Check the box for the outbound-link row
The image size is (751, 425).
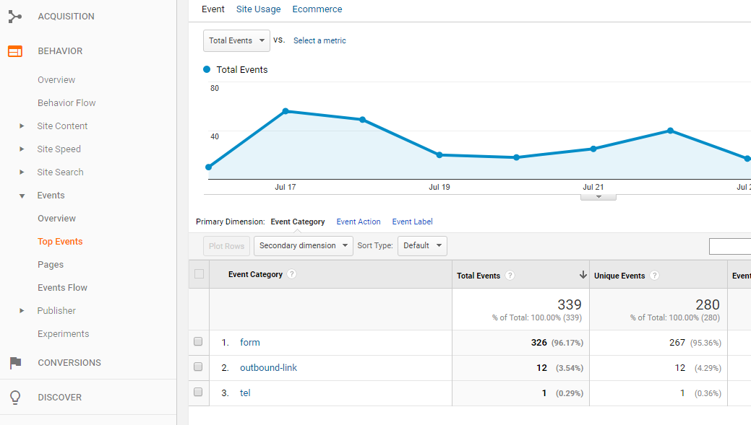pos(198,367)
